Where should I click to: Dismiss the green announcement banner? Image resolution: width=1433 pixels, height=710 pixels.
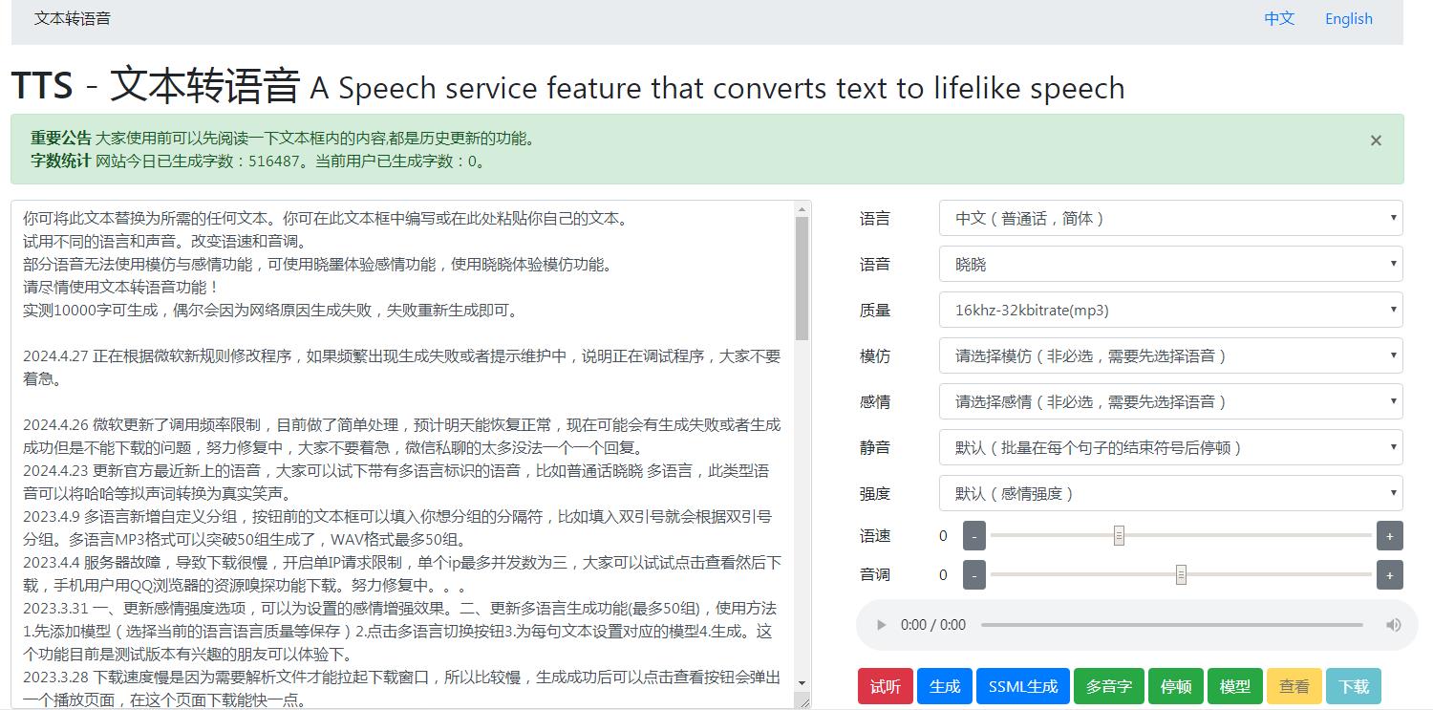point(1376,140)
